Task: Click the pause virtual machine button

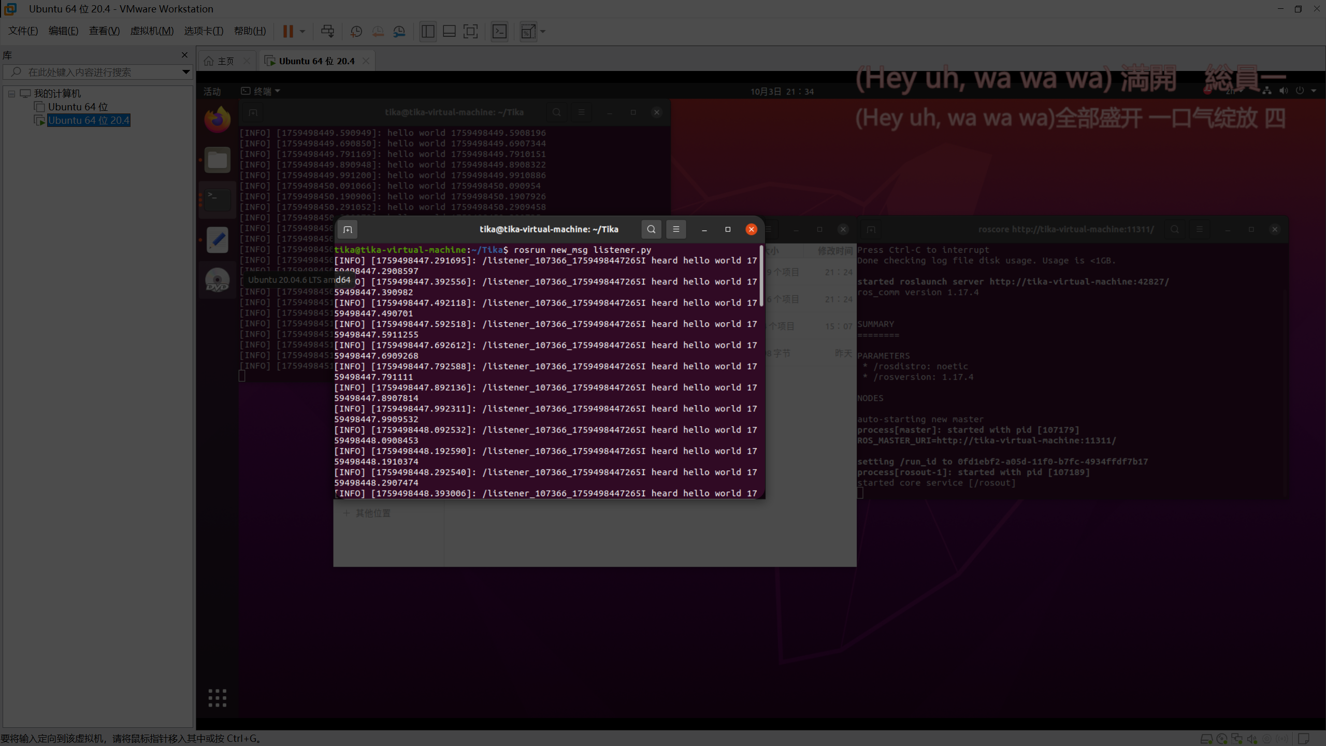Action: coord(288,32)
